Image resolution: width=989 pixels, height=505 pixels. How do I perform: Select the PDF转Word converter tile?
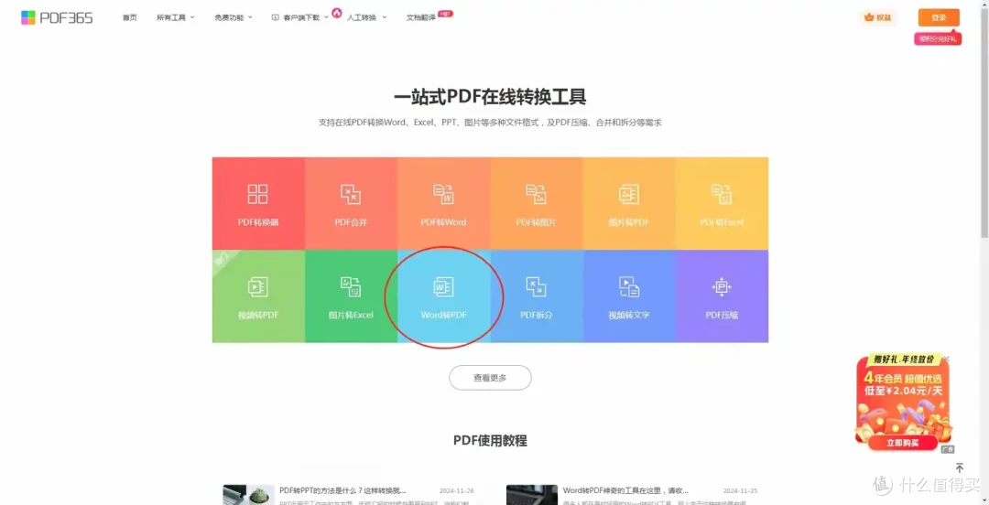[444, 204]
